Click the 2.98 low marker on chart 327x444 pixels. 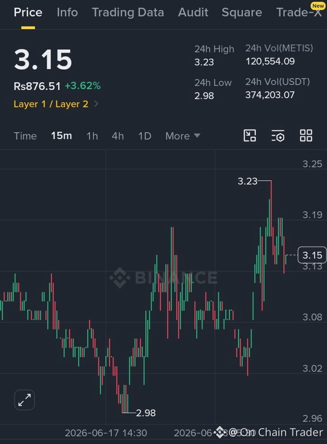146,413
